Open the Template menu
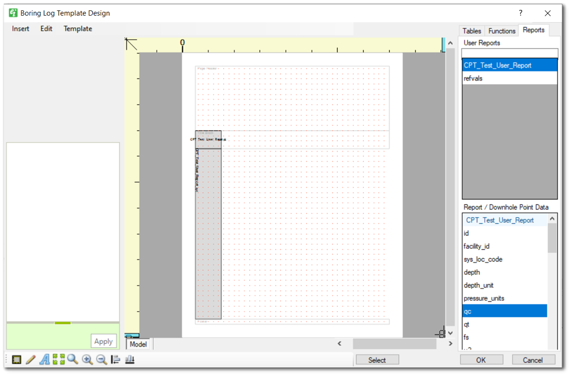The image size is (570, 375). [x=78, y=28]
